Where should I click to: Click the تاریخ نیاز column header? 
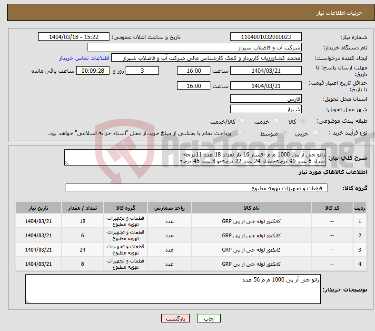(39, 208)
